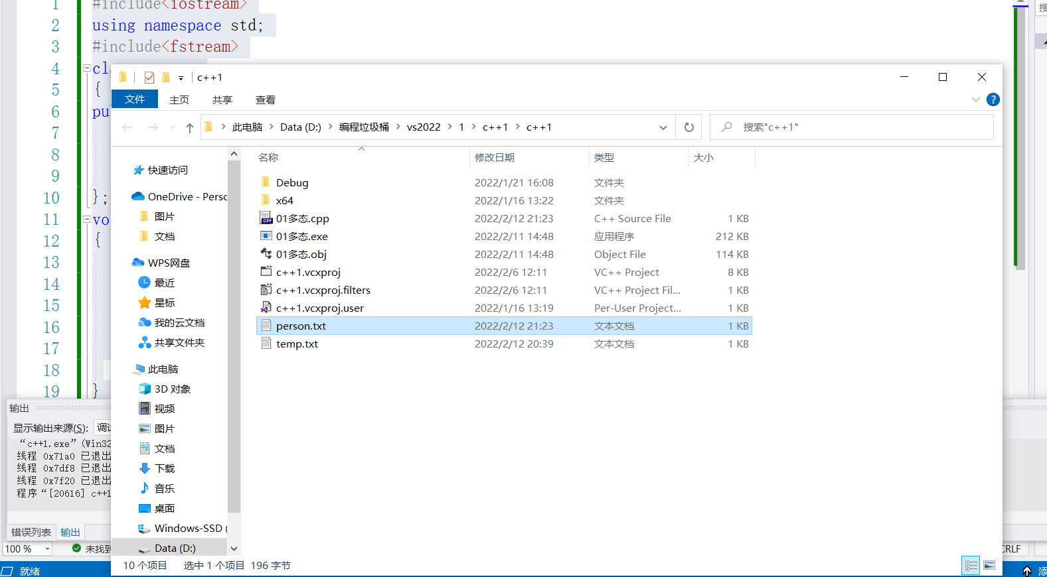Click the New Folder icon in quick access toolbar
Image resolution: width=1047 pixels, height=577 pixels.
tap(166, 78)
